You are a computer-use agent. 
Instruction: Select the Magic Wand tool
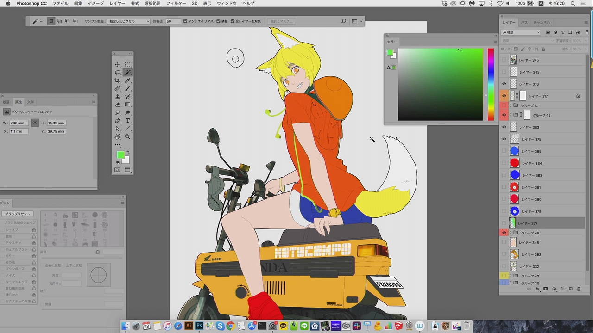[x=128, y=73]
